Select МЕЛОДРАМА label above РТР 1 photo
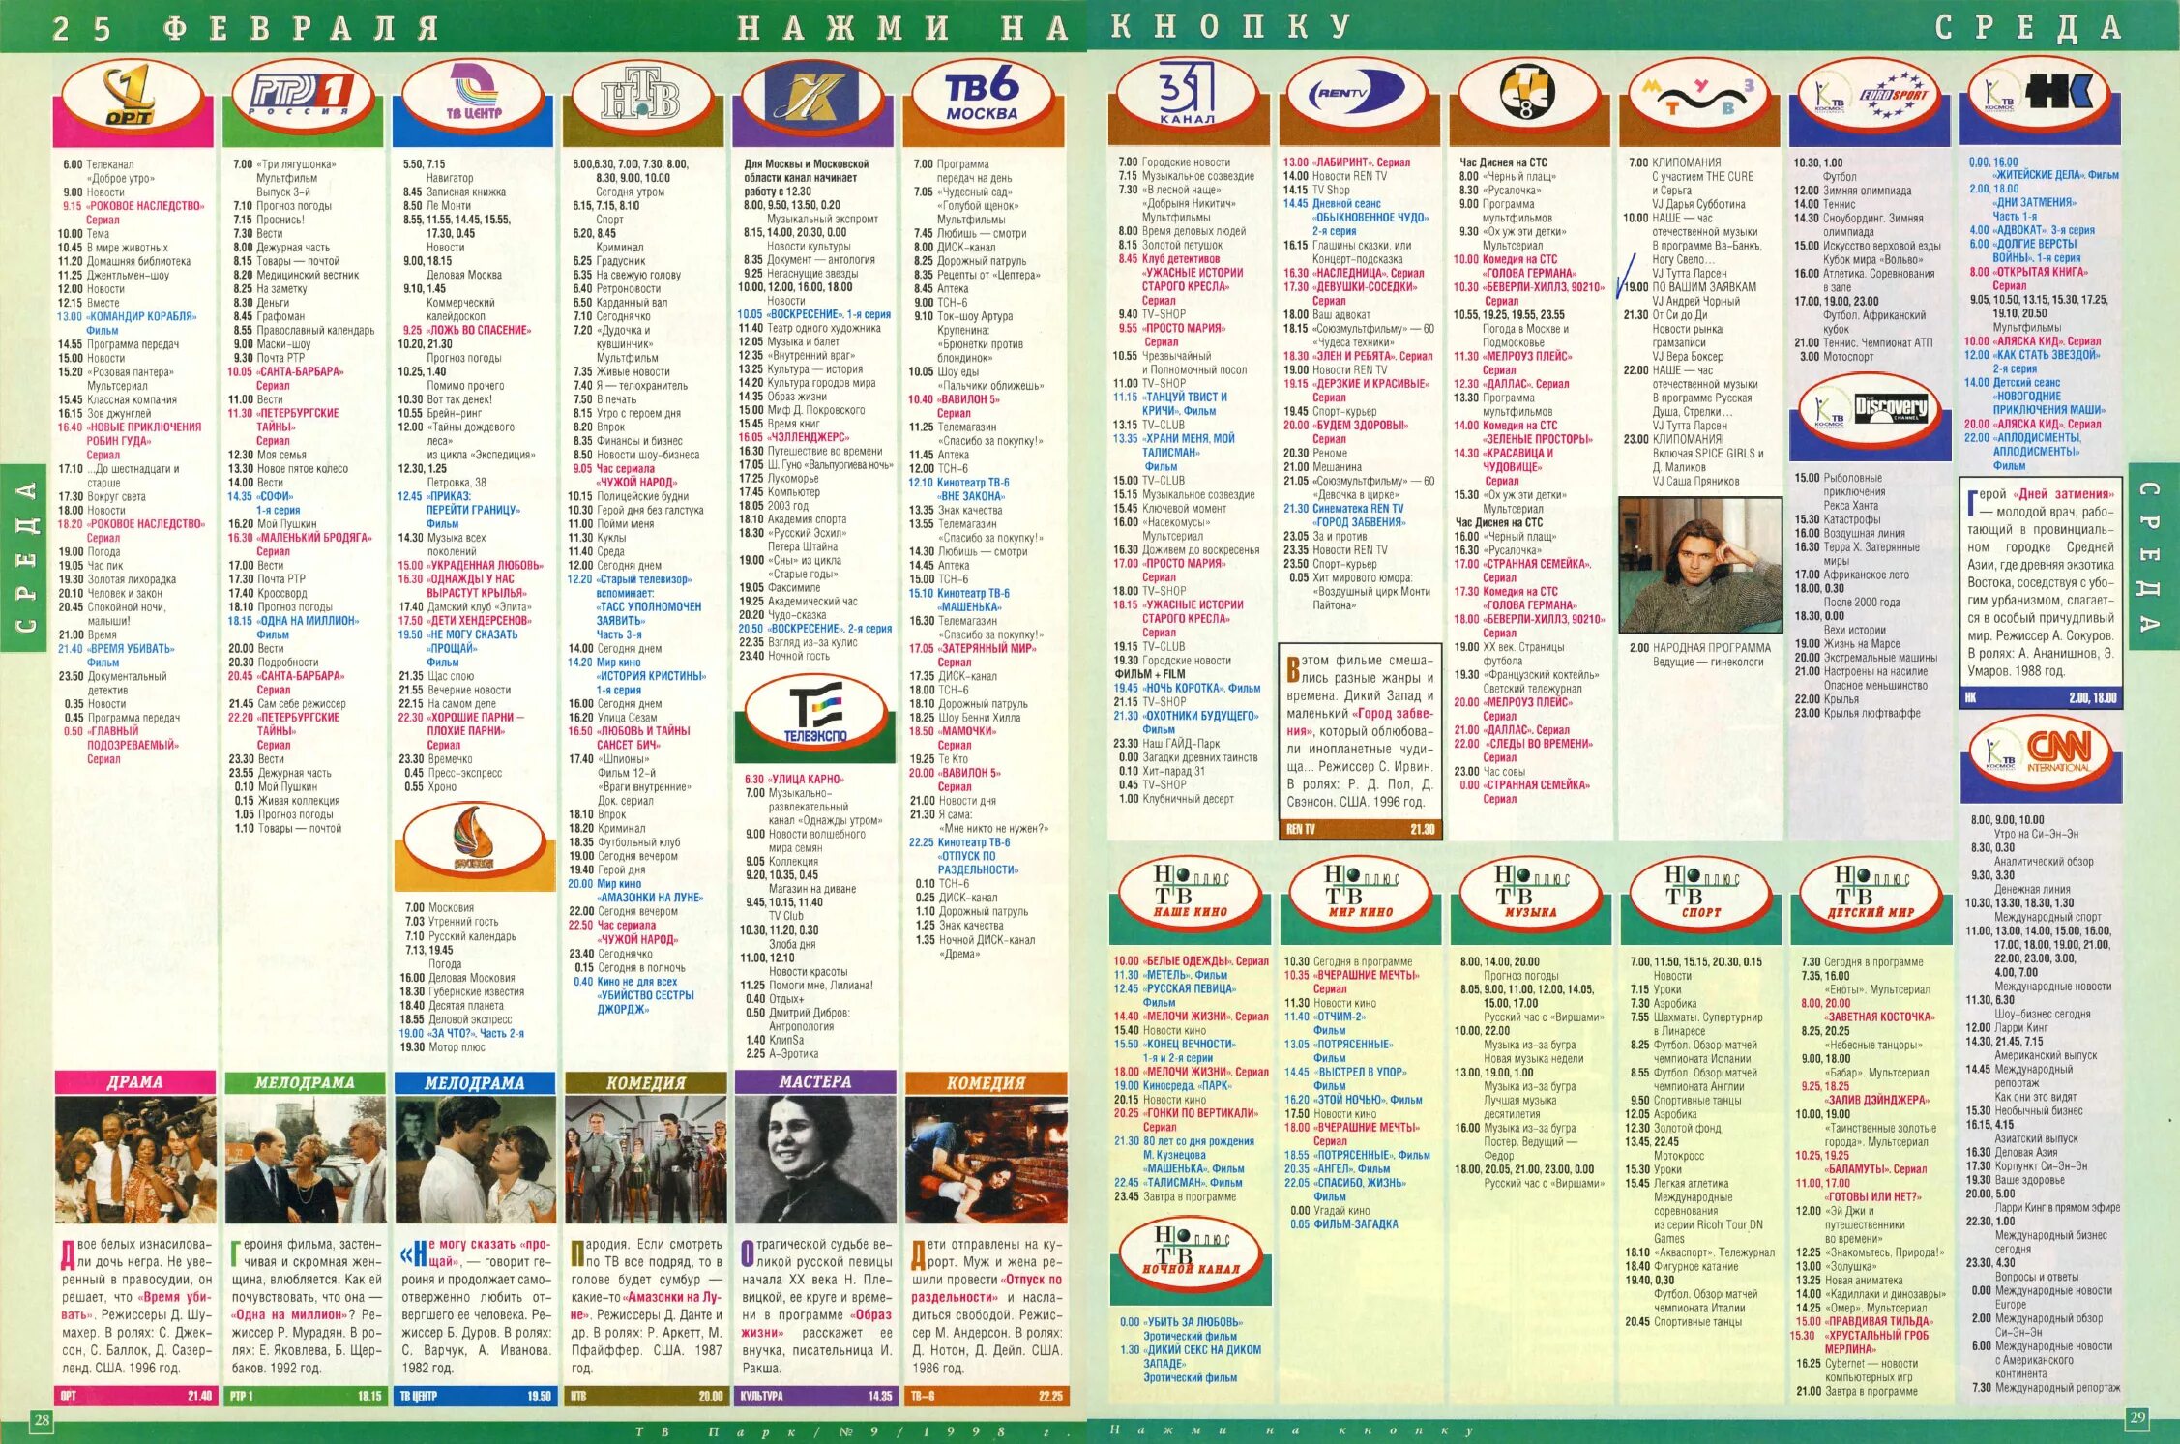Image resolution: width=2180 pixels, height=1444 pixels. (x=305, y=1082)
